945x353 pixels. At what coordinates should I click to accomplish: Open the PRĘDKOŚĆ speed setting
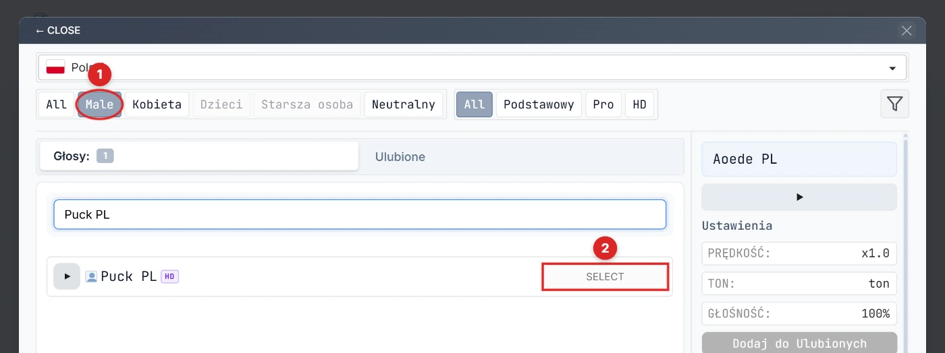coord(799,253)
